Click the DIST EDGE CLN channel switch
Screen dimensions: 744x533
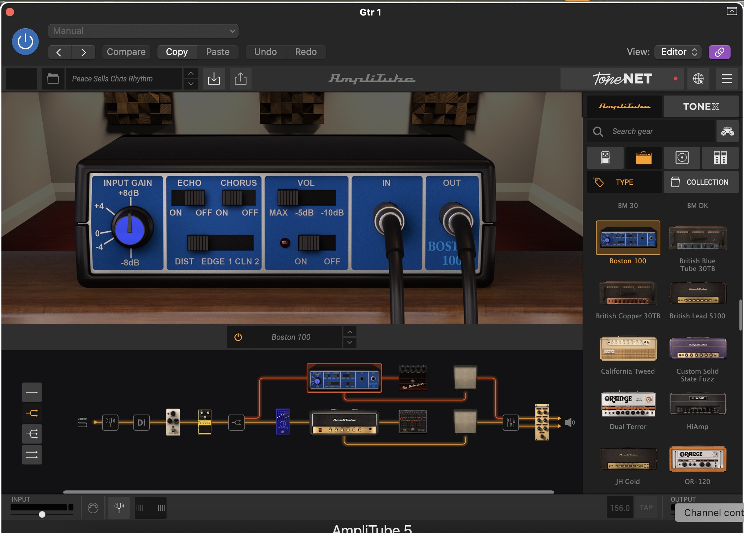coord(220,243)
